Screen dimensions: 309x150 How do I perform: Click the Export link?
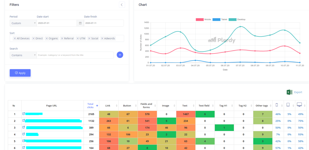tap(298, 92)
